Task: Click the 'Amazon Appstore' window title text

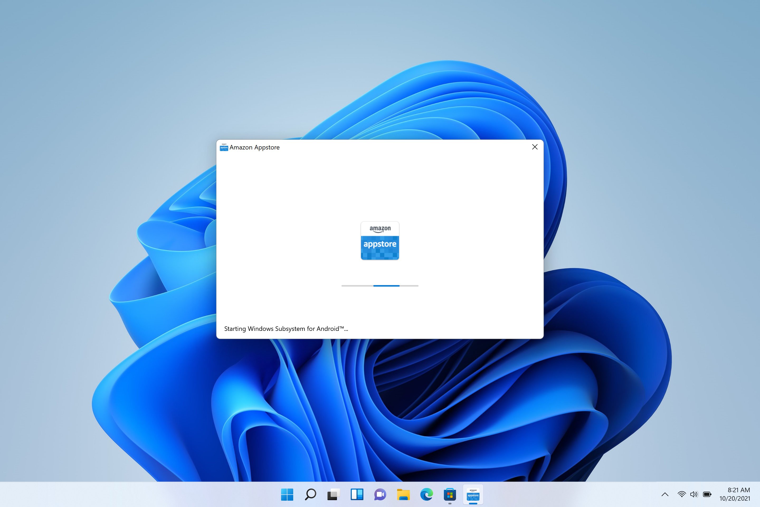Action: coord(255,147)
